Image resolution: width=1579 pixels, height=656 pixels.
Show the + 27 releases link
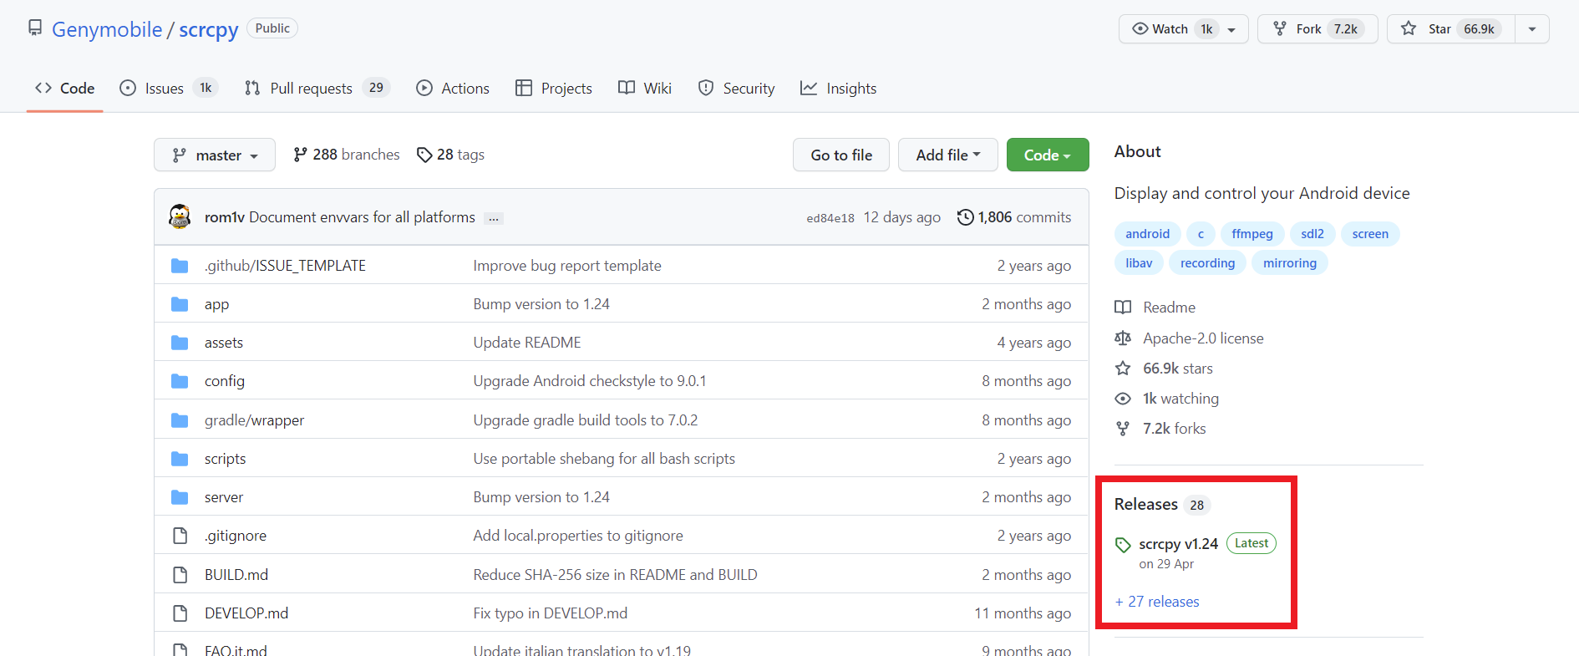1157,602
